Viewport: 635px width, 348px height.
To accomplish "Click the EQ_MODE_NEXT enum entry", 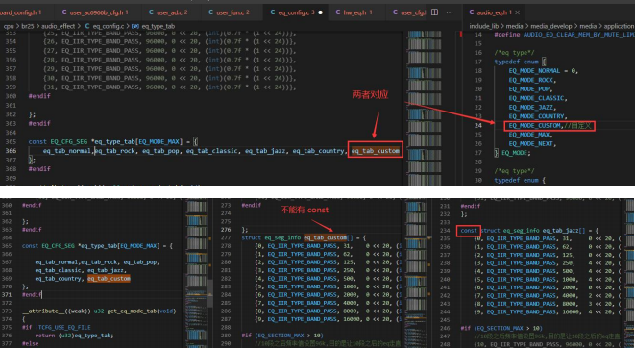I will tap(532, 144).
